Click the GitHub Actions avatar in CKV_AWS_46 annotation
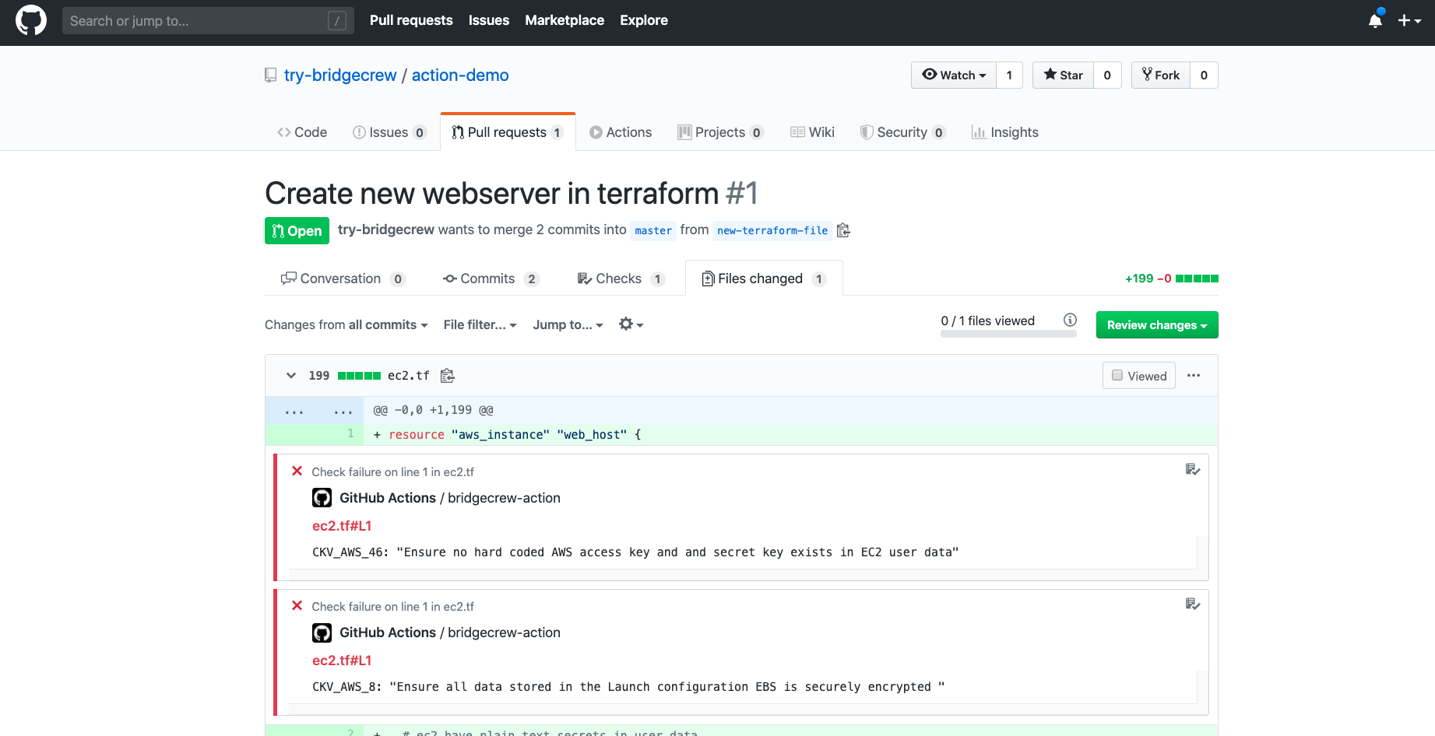 pyautogui.click(x=322, y=498)
